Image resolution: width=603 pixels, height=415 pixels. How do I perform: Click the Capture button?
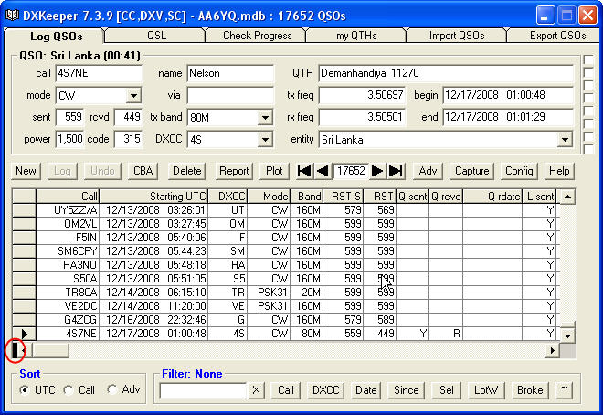point(471,171)
